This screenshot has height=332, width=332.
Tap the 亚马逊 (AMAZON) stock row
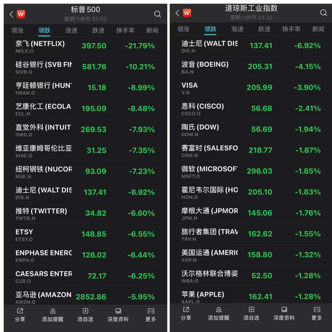85,296
